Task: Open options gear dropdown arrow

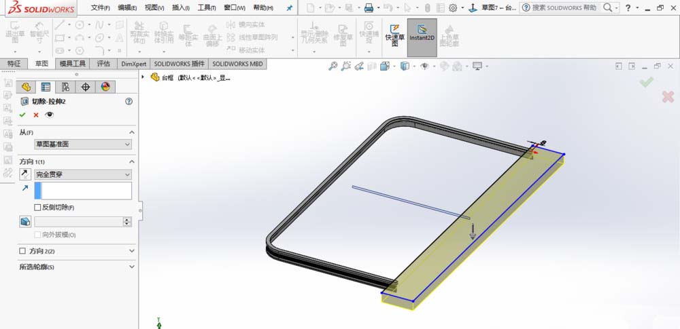Action: pos(462,7)
